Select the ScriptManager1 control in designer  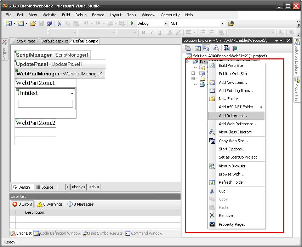coord(52,55)
